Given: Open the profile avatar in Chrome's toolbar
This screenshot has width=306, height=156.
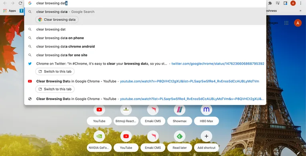Looking at the screenshot, I should 293,3.
